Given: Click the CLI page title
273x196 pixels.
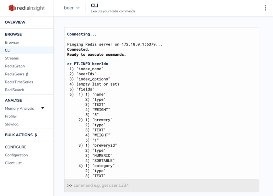Looking at the screenshot, I should [x=95, y=5].
